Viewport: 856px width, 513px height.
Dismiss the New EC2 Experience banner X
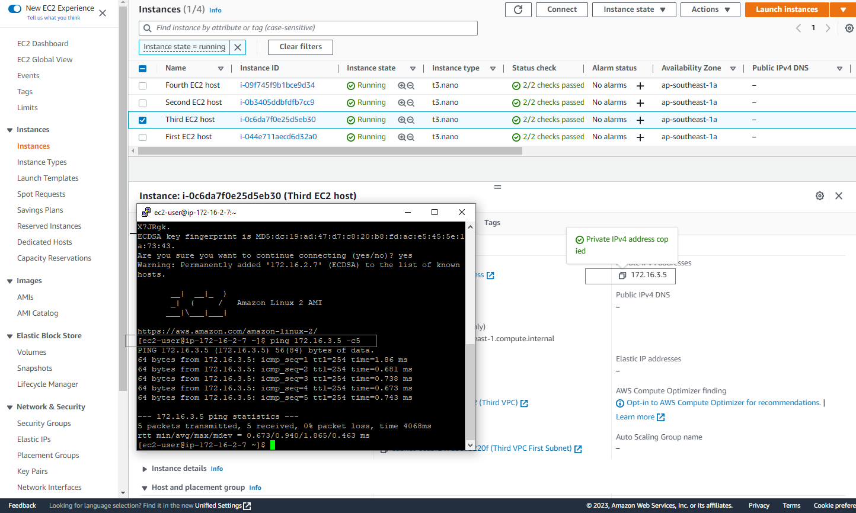[103, 12]
